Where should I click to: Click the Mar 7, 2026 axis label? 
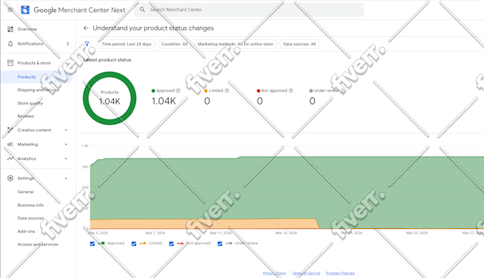pyautogui.click(x=155, y=233)
